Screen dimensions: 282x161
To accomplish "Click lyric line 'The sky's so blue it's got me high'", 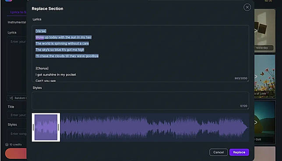I will tap(60, 49).
